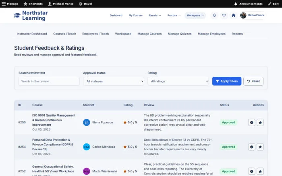Click the 5.0 / 5 rating for Elena Popescu
Screen dimensions: 282x176
coord(130,123)
